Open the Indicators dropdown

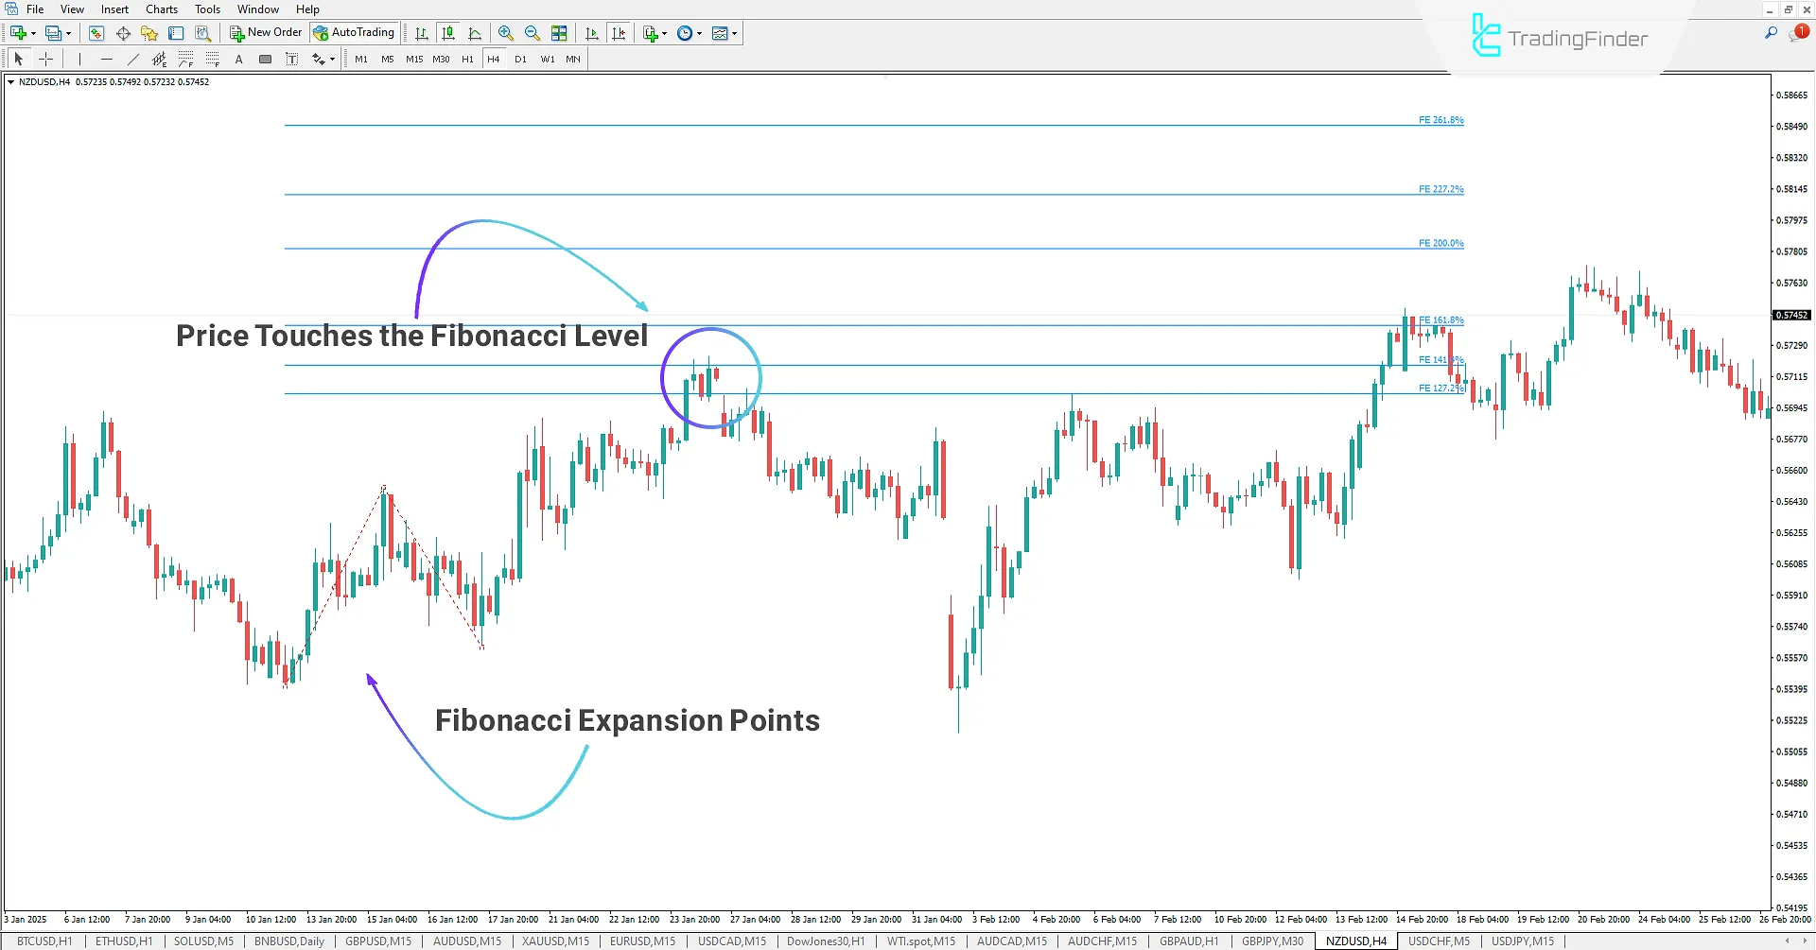click(x=653, y=33)
